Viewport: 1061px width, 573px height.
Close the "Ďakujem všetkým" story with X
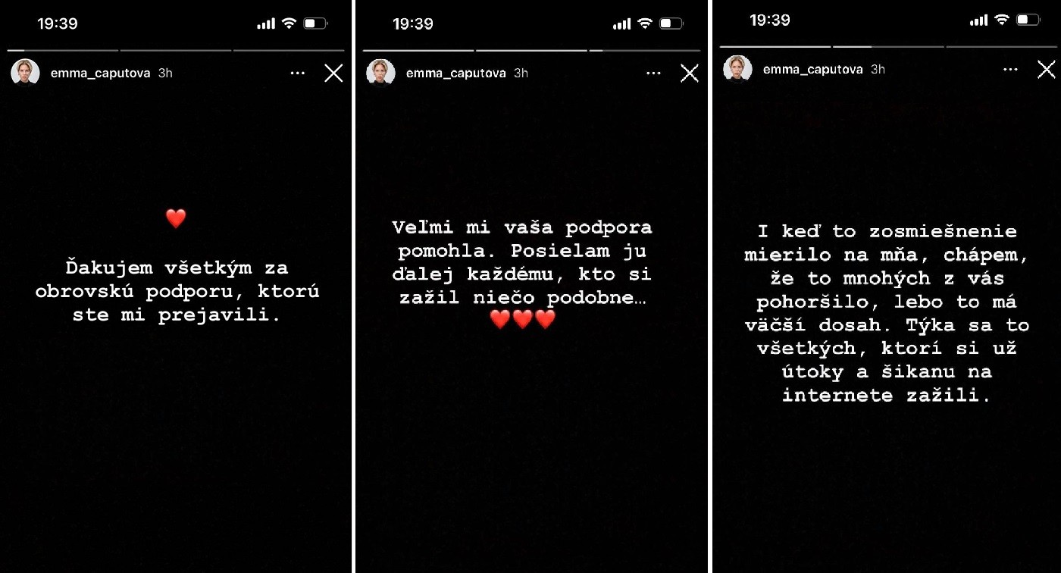(333, 73)
